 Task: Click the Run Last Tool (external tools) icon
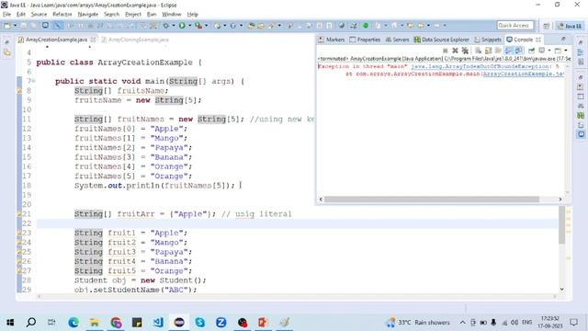[x=198, y=26]
